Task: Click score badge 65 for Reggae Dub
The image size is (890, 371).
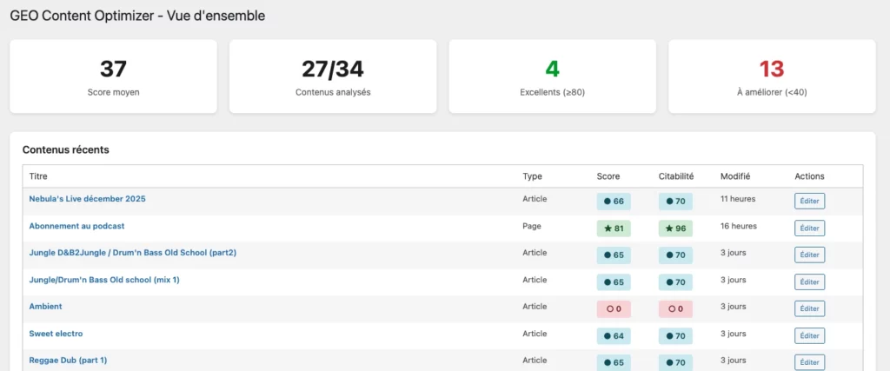Action: click(614, 362)
